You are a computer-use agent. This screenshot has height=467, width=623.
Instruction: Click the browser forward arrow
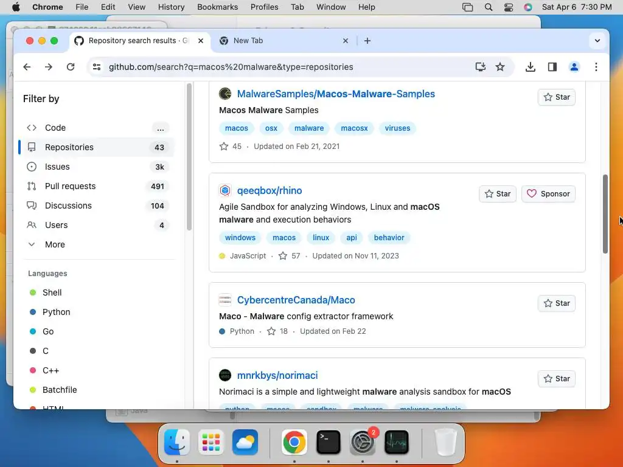[x=49, y=67]
